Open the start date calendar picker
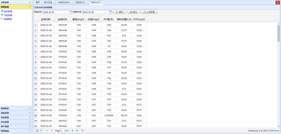This screenshot has width=281, height=134. 71,12
